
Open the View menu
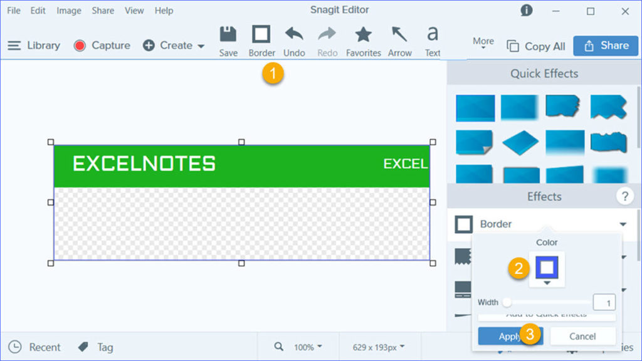coord(134,11)
